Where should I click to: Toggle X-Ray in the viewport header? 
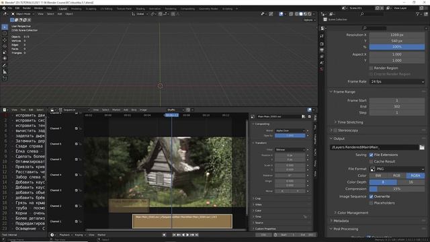[x=291, y=13]
